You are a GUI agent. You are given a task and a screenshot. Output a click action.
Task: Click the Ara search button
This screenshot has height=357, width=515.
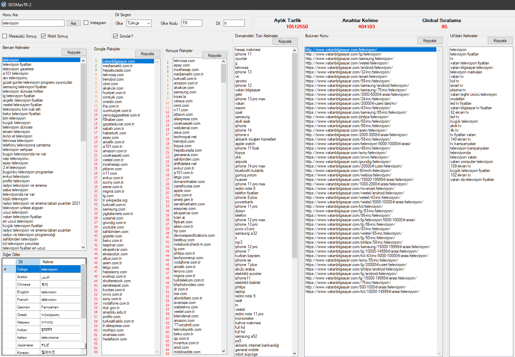click(73, 23)
